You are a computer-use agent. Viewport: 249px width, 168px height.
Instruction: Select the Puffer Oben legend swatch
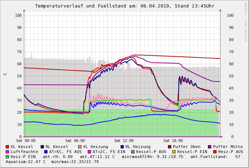[x=170, y=147]
